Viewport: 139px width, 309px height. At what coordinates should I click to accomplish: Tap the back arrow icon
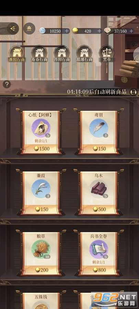click(13, 29)
